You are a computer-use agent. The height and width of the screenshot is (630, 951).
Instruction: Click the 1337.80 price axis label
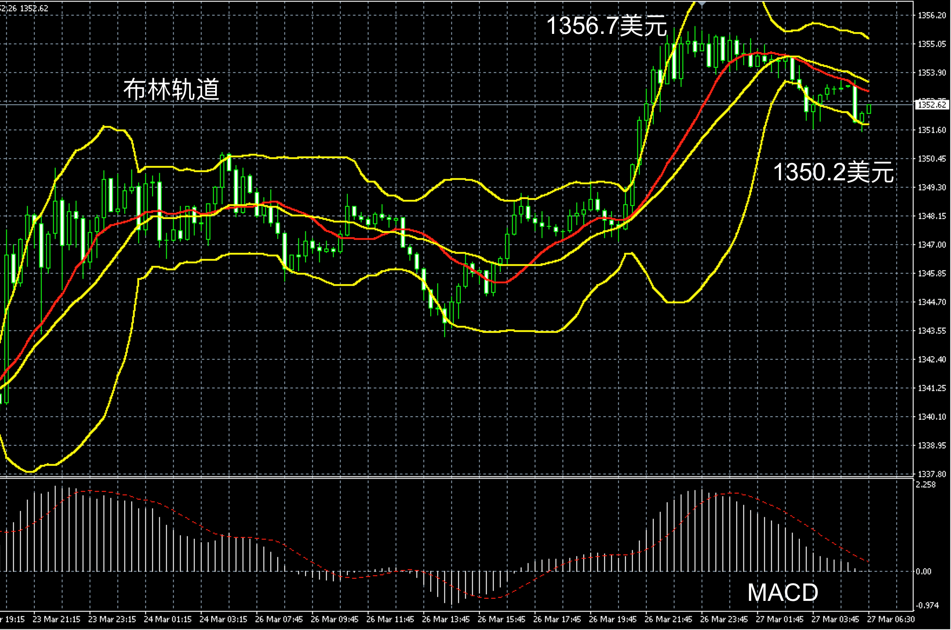(x=931, y=474)
